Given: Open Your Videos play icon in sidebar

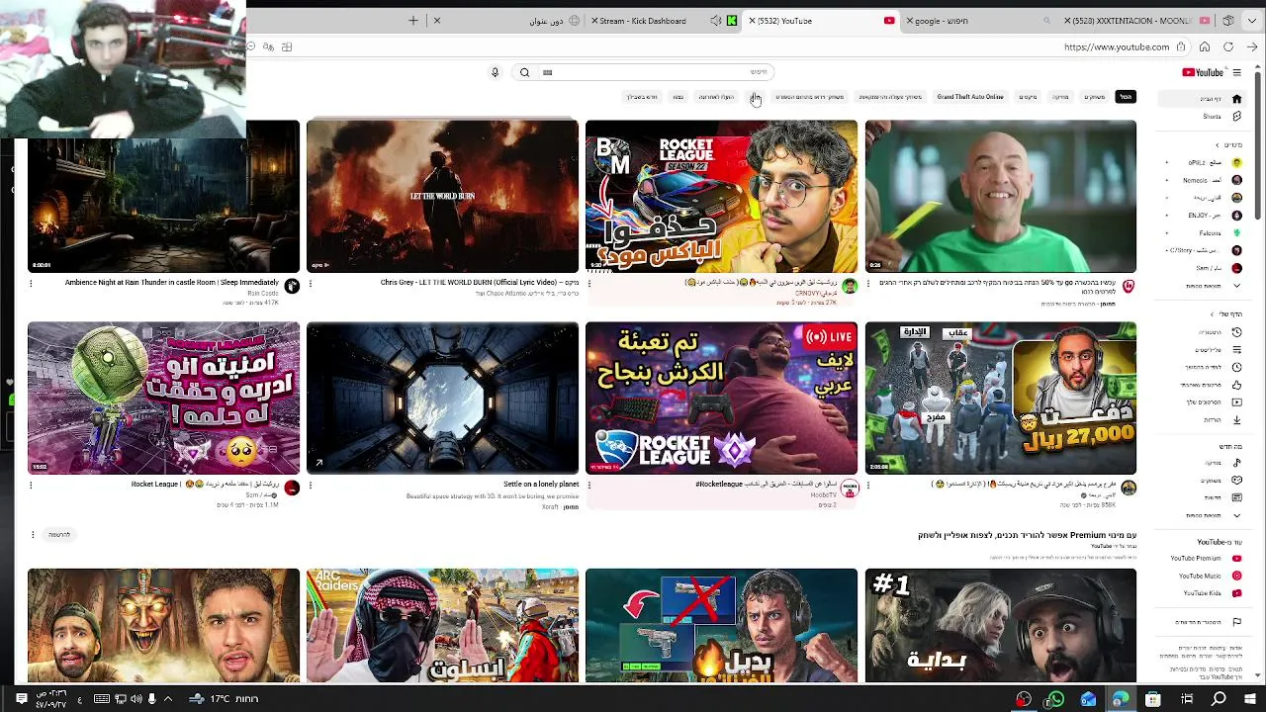Looking at the screenshot, I should pos(1236,402).
